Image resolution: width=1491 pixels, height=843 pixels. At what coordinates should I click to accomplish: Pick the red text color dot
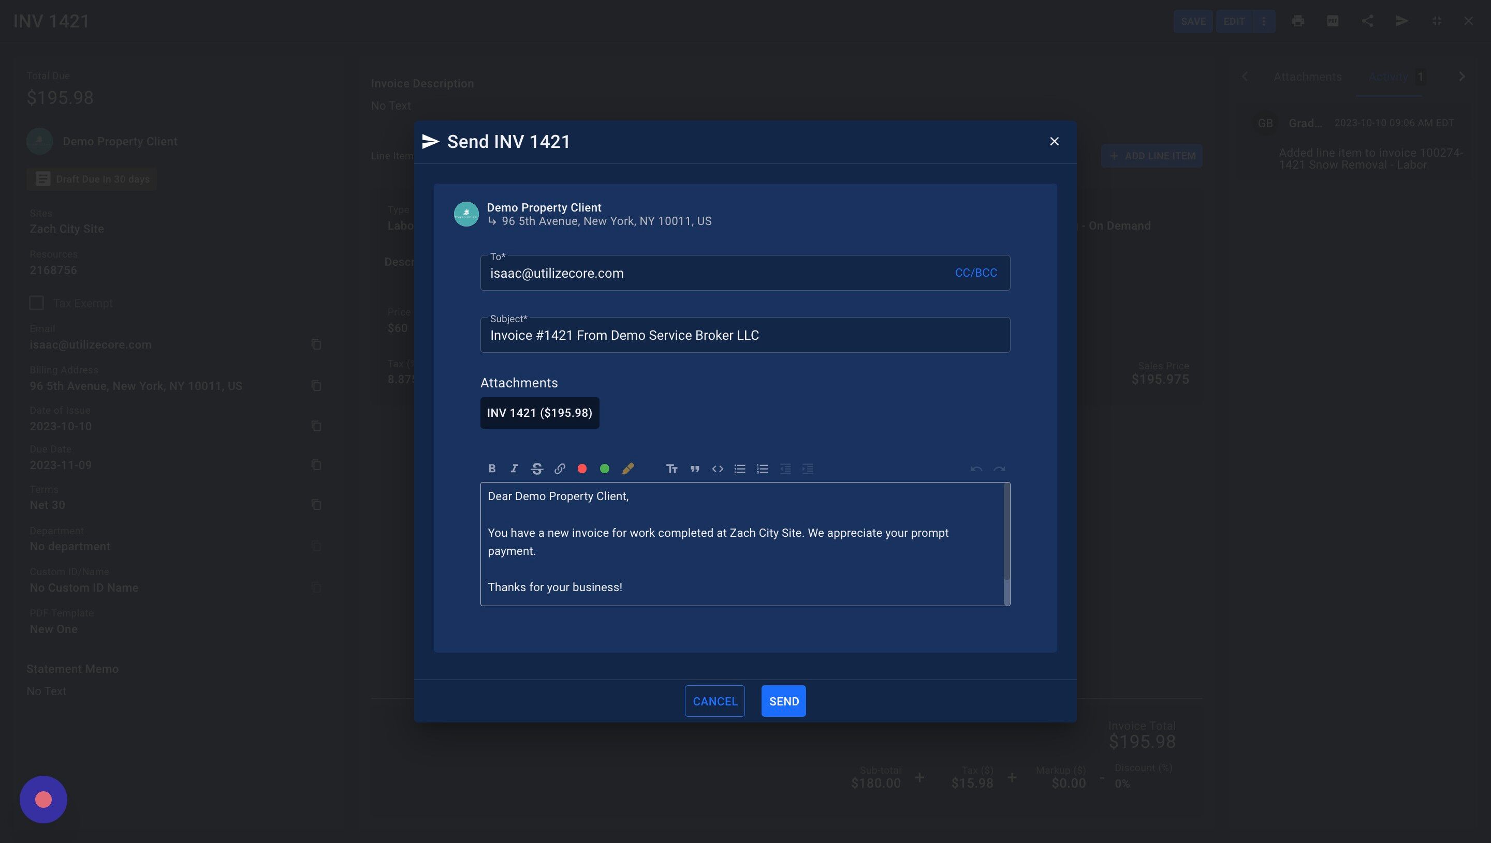582,469
